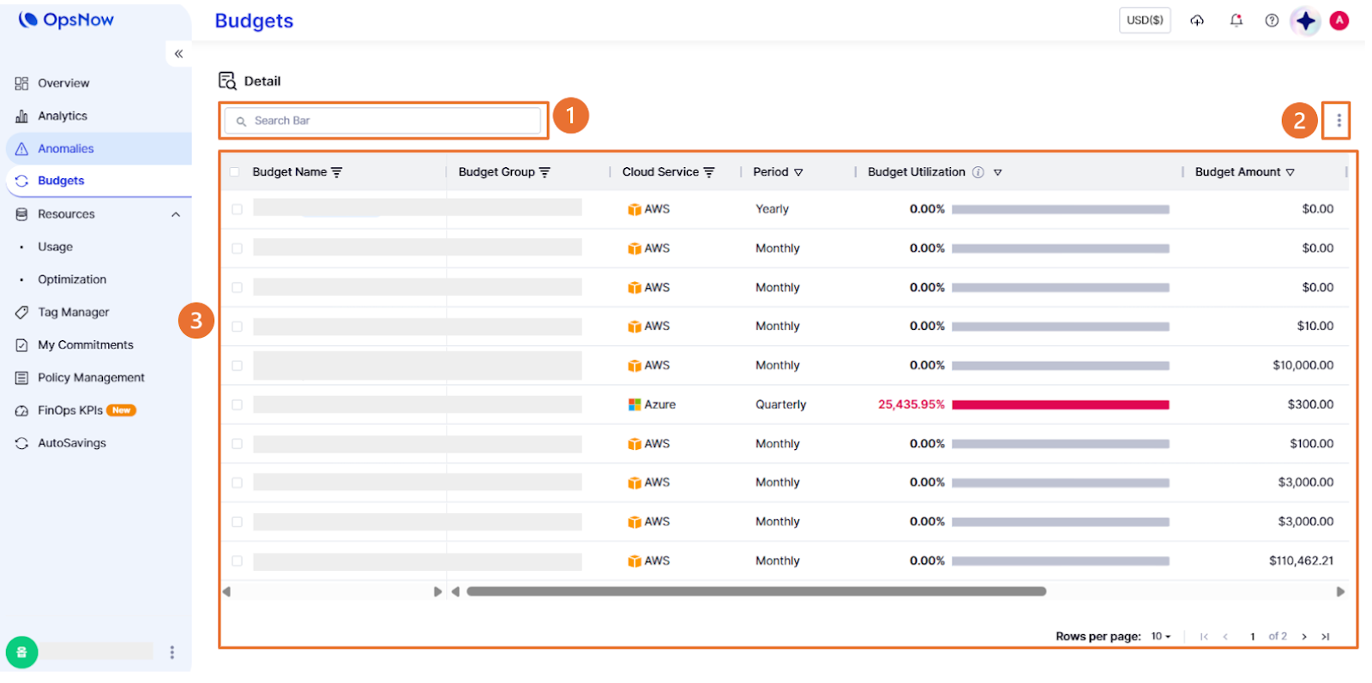Click the Budget Utilization info icon
This screenshot has height=683, width=1372.
(978, 172)
